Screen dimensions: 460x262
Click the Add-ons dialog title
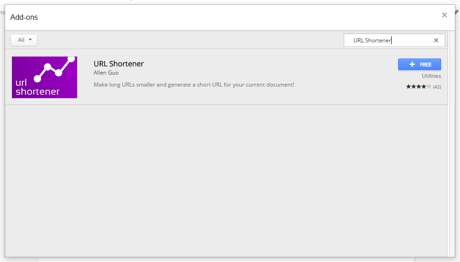click(x=24, y=17)
